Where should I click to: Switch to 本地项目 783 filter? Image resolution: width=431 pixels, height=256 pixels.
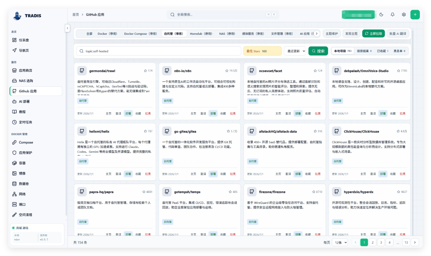click(343, 51)
